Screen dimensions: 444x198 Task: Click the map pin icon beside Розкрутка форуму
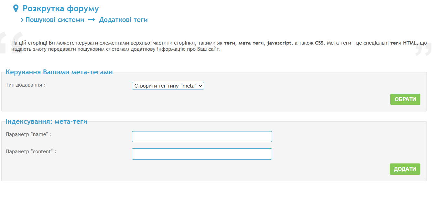(16, 9)
